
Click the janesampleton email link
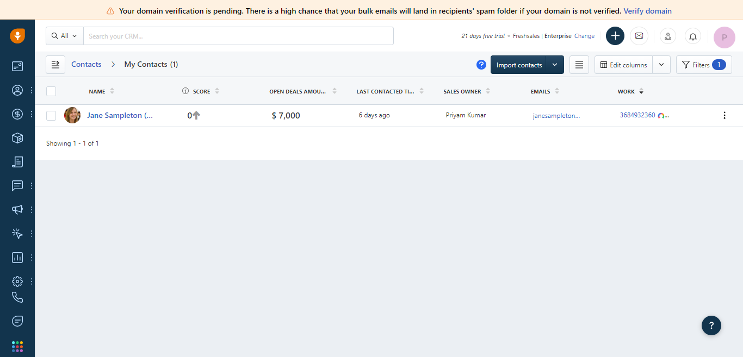(556, 116)
